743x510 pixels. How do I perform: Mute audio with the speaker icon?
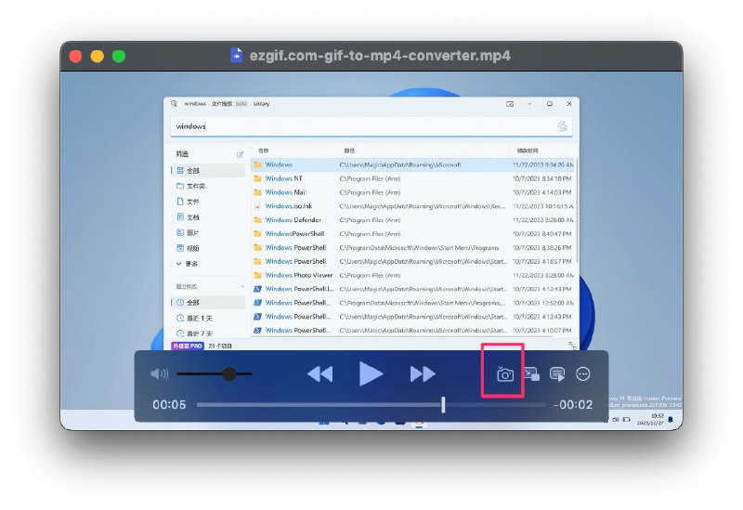pyautogui.click(x=160, y=374)
